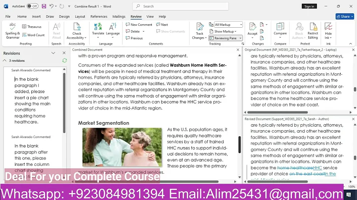Expand the Delete comment dropdown arrow

(144, 31)
